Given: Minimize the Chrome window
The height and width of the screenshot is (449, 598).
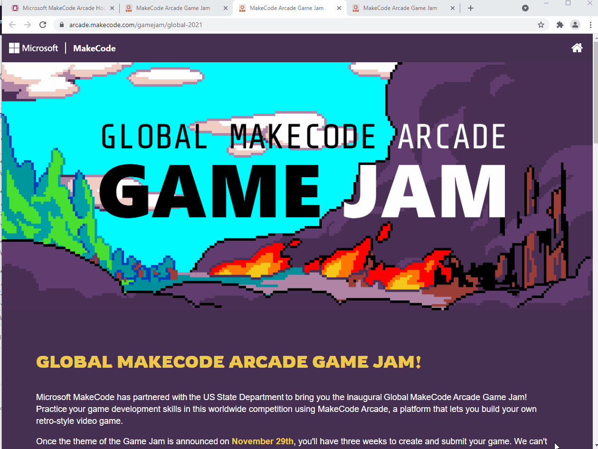Looking at the screenshot, I should 546,3.
